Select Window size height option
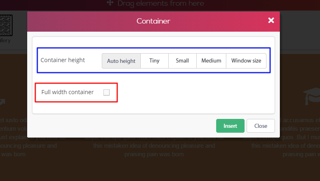Viewport: 320px width, 181px height. pyautogui.click(x=246, y=61)
